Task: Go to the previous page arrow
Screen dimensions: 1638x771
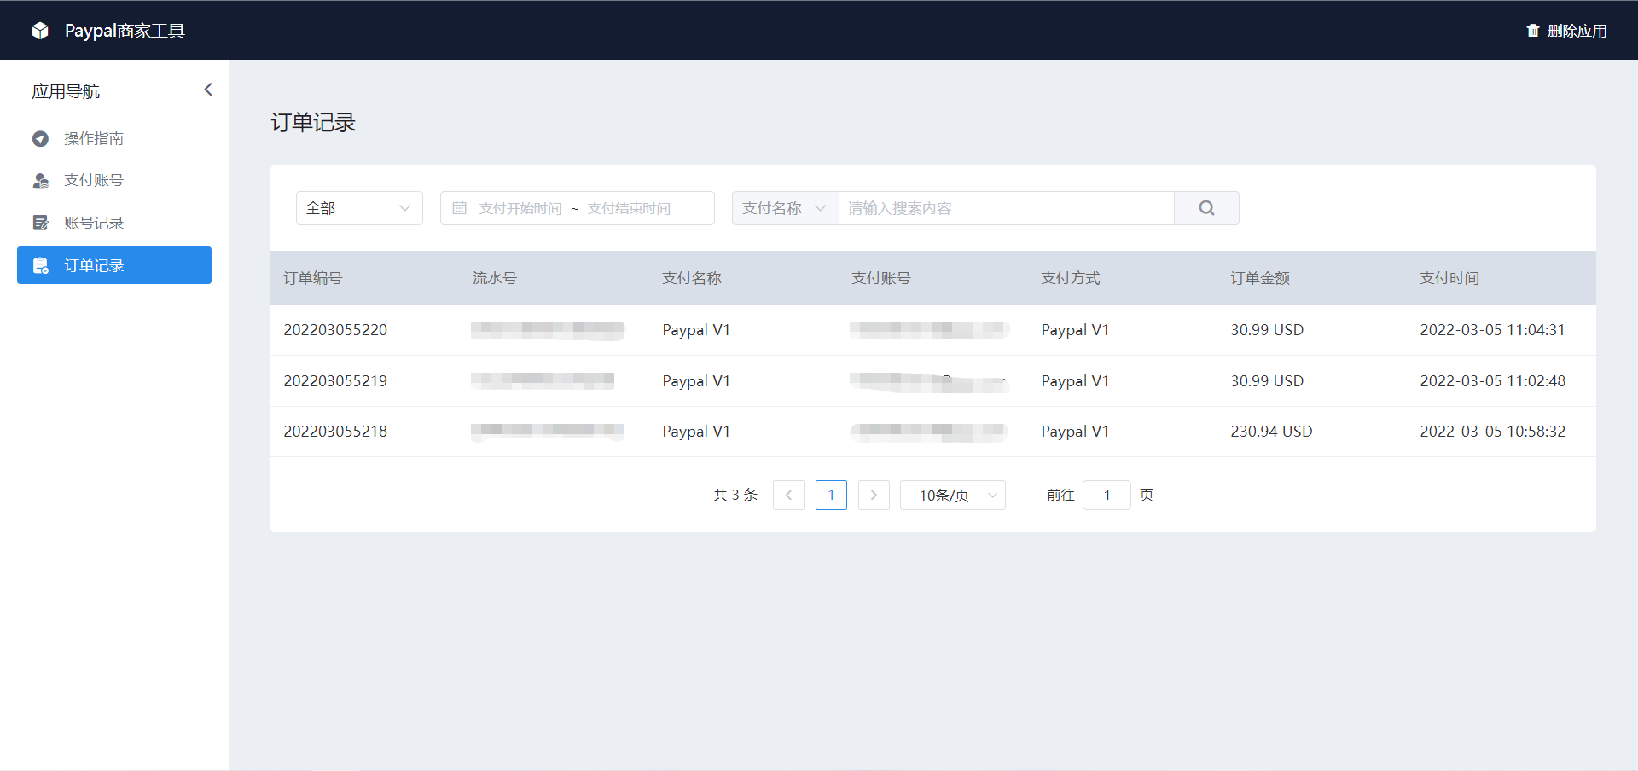Action: point(789,495)
